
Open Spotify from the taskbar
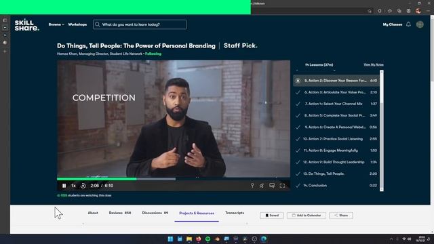pos(208,239)
